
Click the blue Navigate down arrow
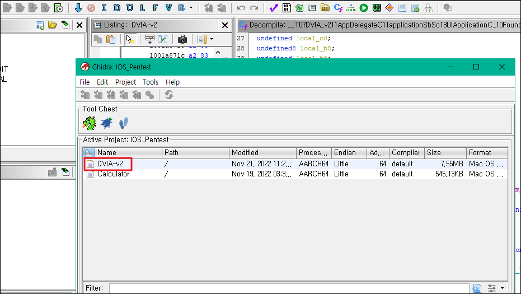coord(78,8)
